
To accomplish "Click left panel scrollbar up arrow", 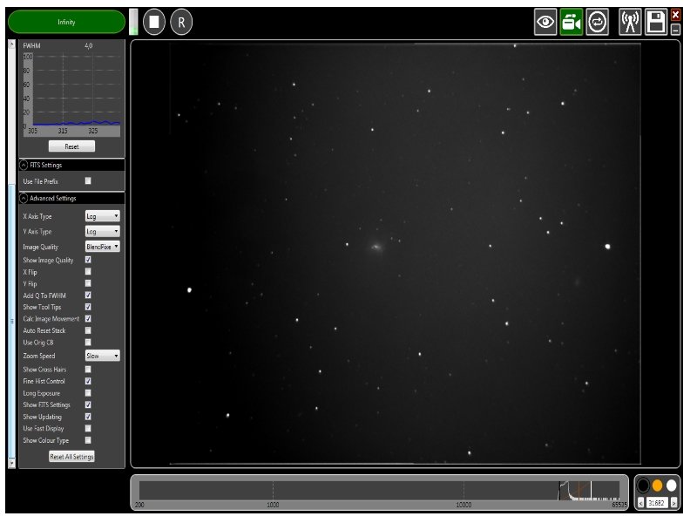I will pos(12,44).
